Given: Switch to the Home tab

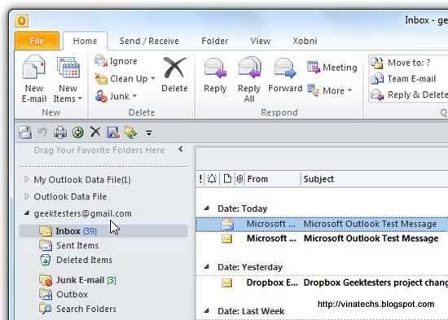Looking at the screenshot, I should 85,41.
